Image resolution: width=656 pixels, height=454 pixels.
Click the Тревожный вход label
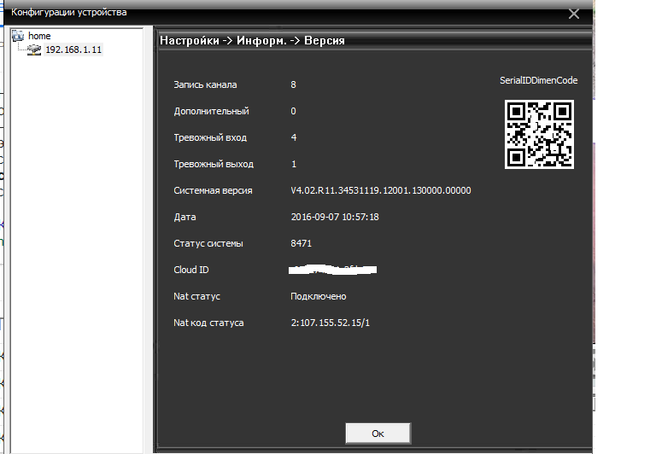click(x=211, y=137)
